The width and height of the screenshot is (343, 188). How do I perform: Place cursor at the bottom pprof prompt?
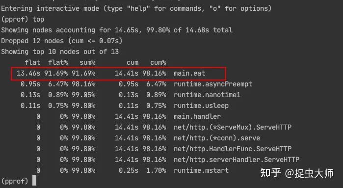click(x=34, y=181)
